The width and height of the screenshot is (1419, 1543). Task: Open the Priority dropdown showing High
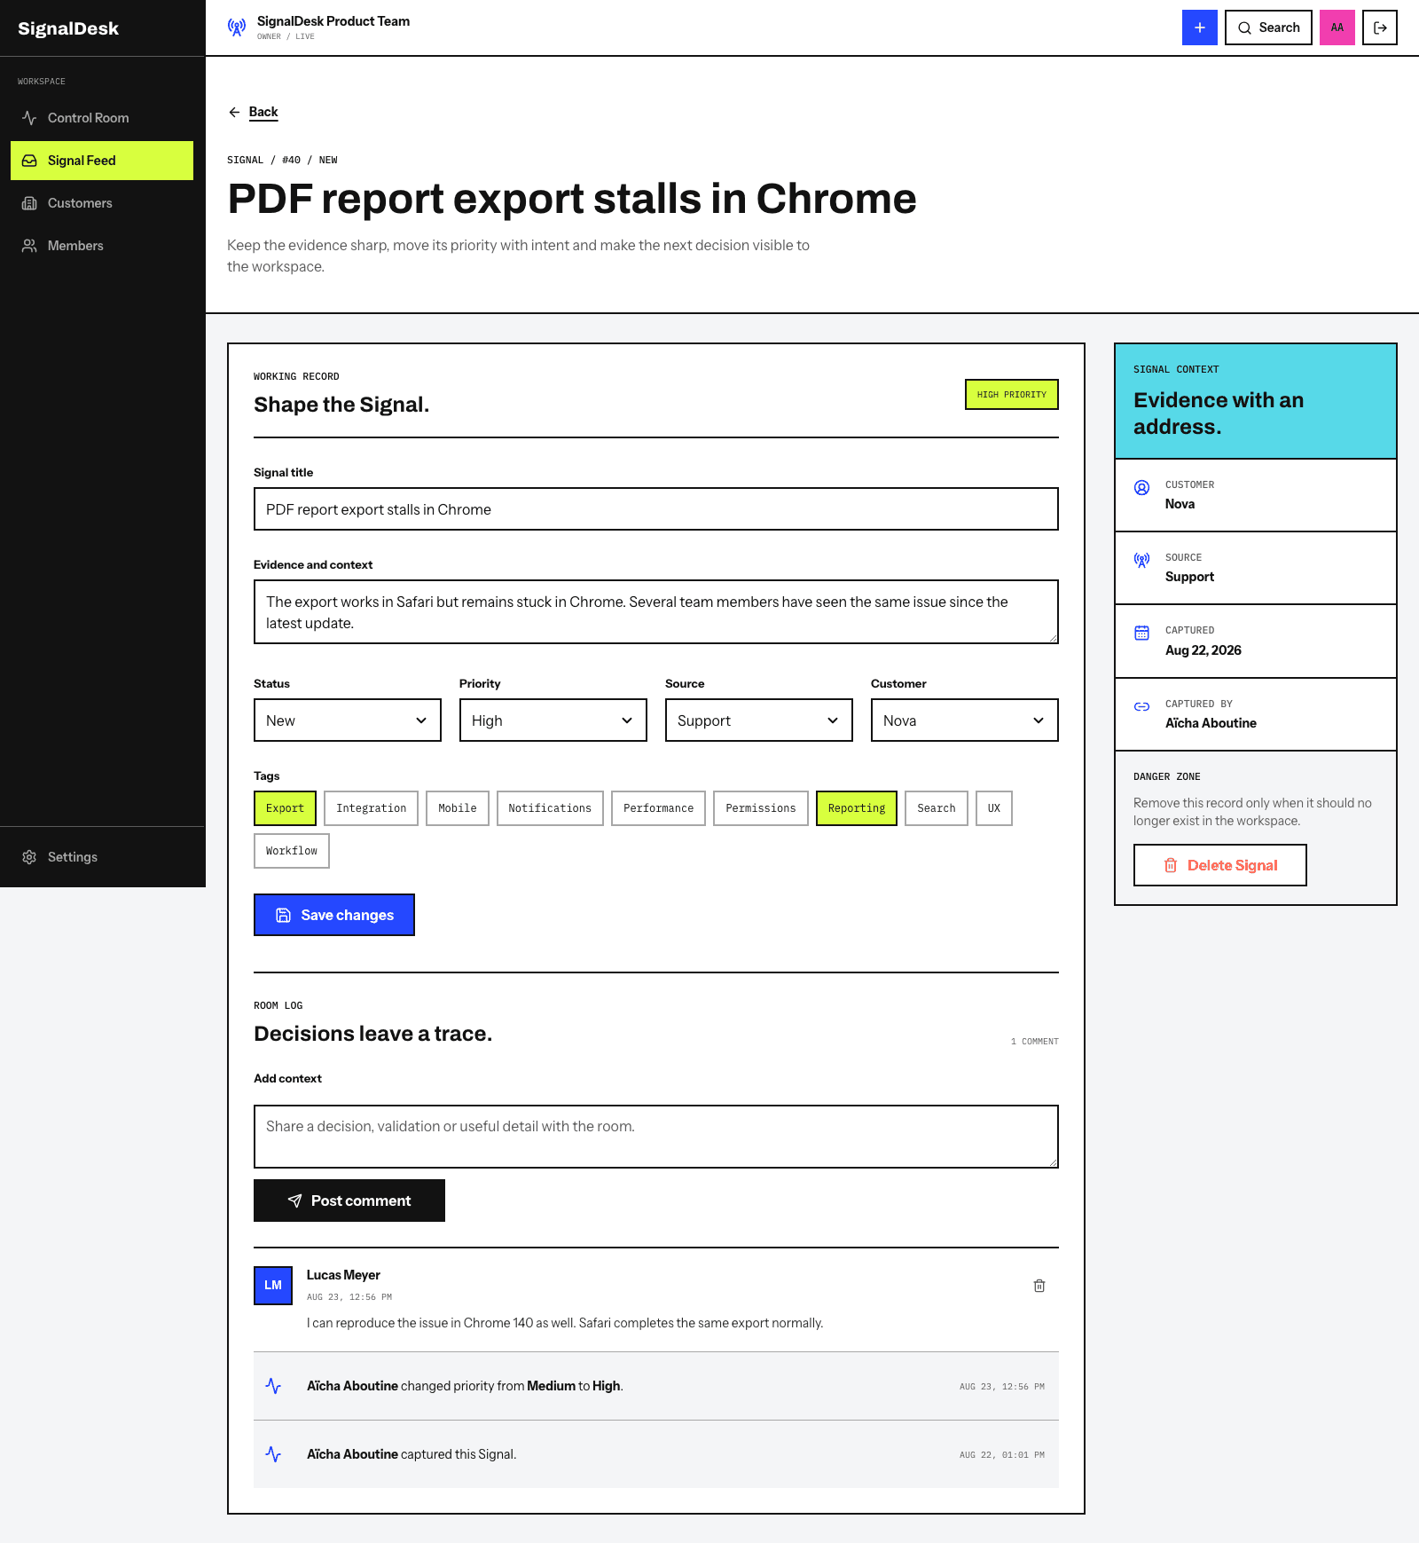(553, 720)
